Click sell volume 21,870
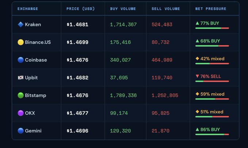This screenshot has height=148, width=248. point(161,131)
